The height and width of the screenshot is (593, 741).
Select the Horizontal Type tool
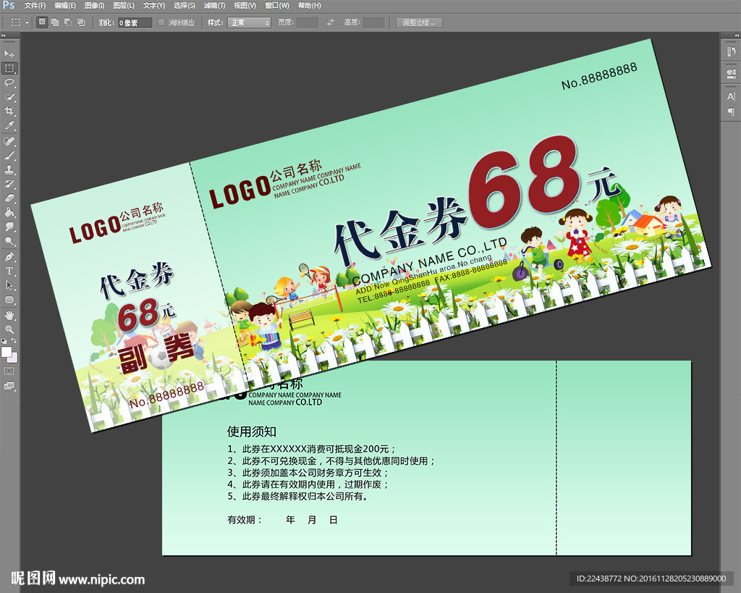click(x=9, y=271)
